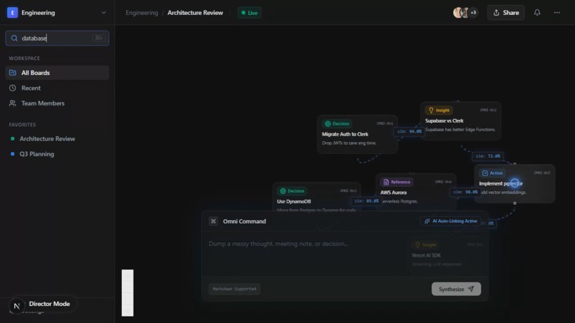Viewport: 575px width, 323px height.
Task: Click the Supabase has better Edge Functions text
Action: 460,130
